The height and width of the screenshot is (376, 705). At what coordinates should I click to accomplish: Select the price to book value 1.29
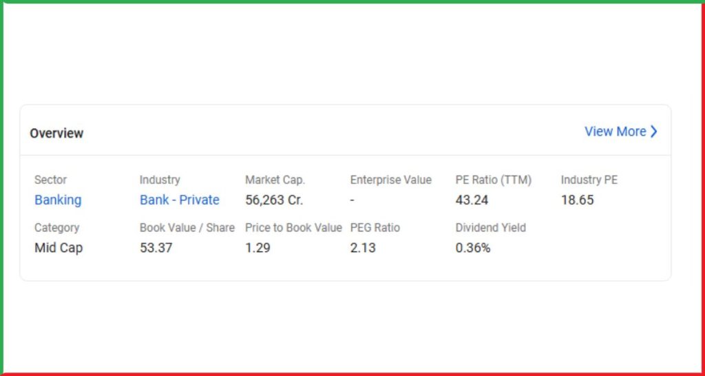pyautogui.click(x=257, y=248)
